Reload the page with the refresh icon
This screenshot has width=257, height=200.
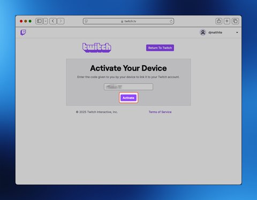click(x=171, y=21)
